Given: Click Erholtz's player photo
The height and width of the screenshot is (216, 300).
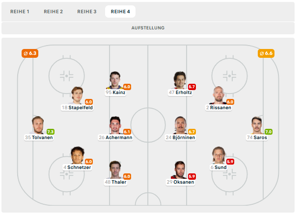Looking at the screenshot, I should point(180,80).
